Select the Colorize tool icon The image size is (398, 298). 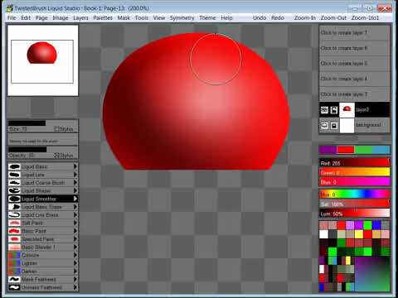point(14,255)
